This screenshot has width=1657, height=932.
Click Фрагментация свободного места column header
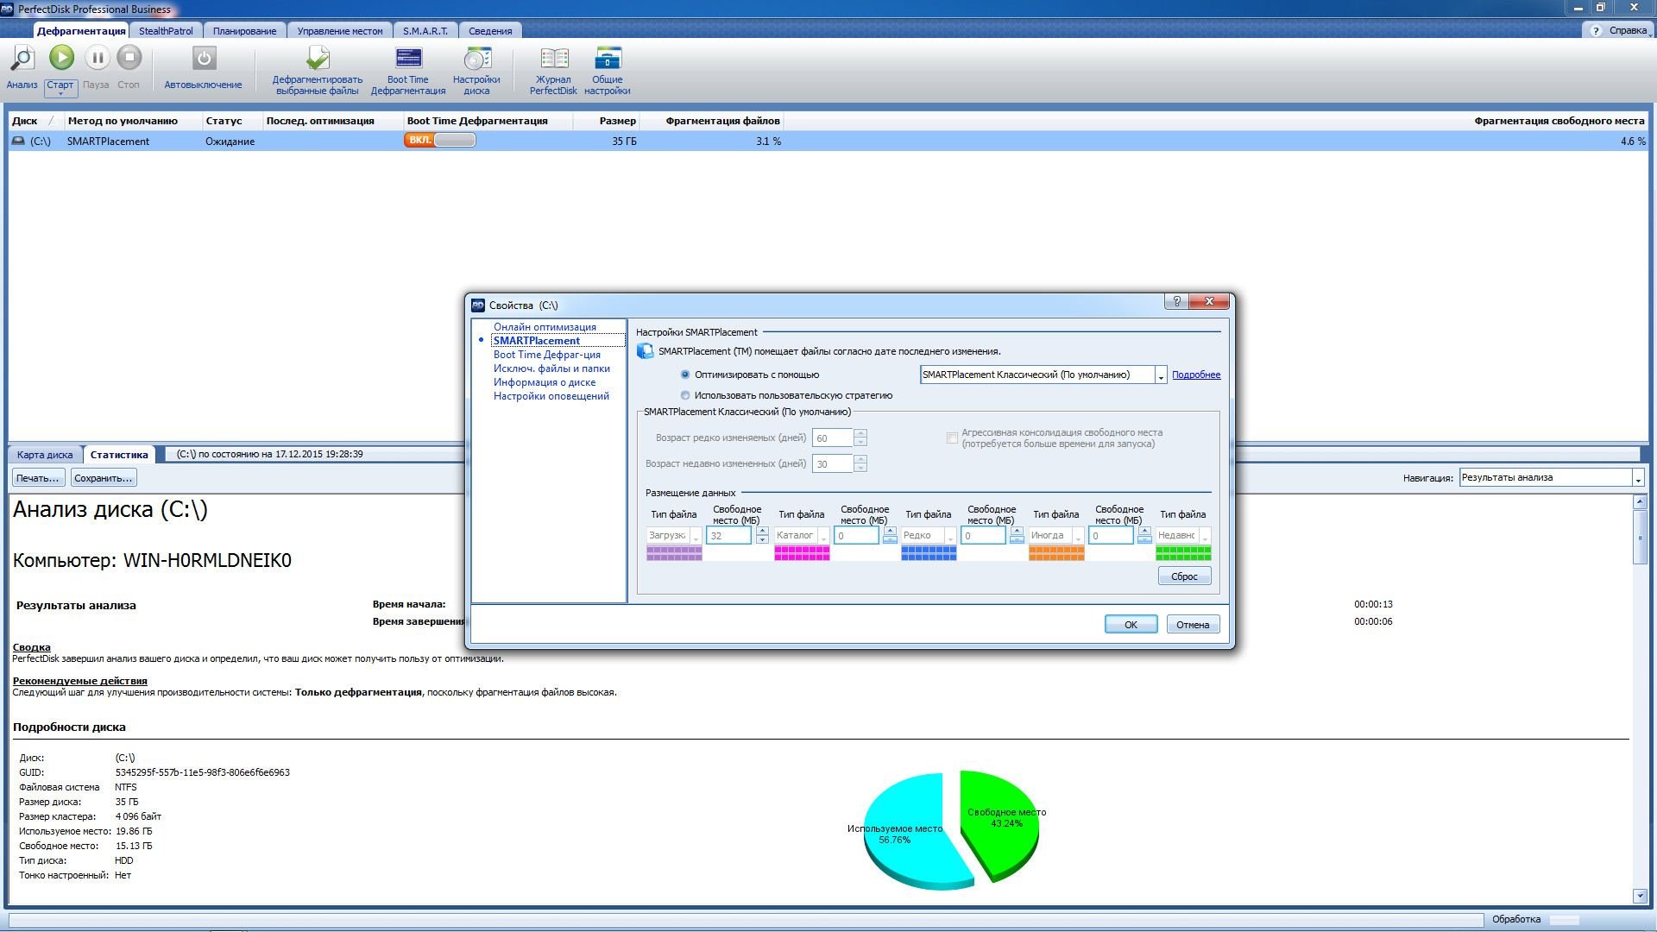(x=1559, y=121)
